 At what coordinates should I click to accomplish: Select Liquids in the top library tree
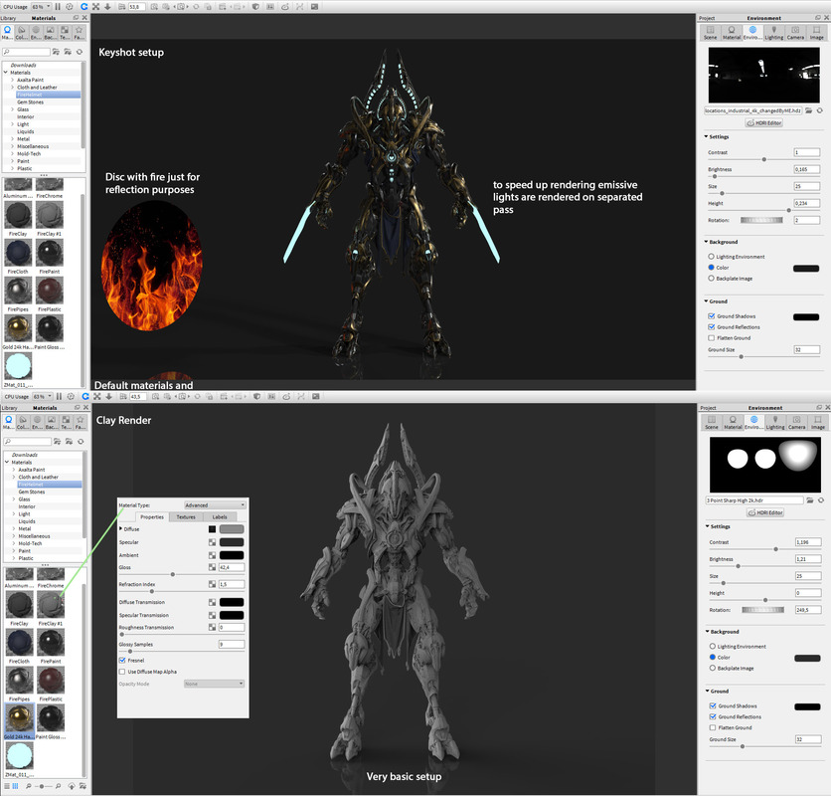[26, 131]
